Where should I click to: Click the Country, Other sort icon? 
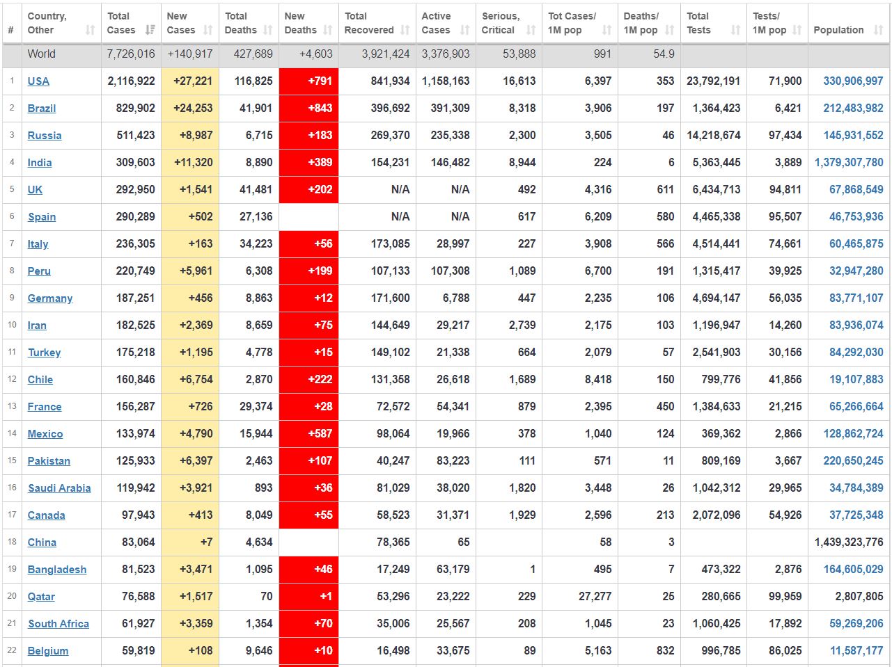click(x=90, y=30)
